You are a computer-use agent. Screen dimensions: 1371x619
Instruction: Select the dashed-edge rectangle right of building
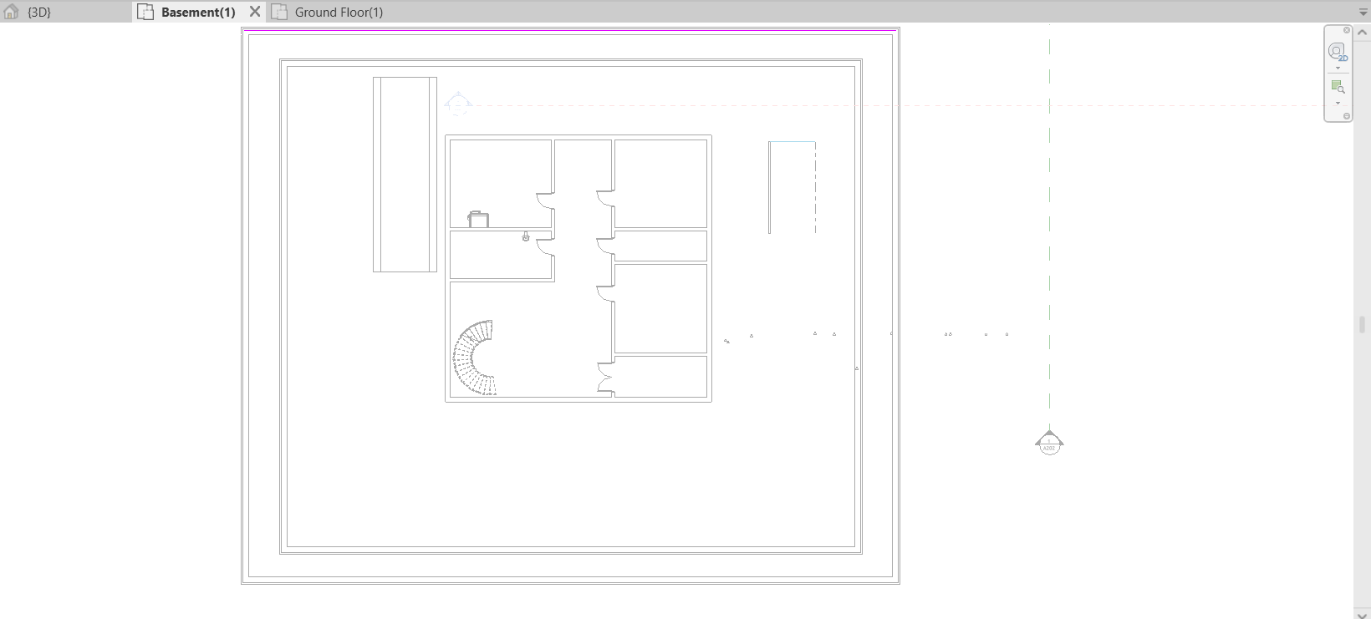coord(792,187)
